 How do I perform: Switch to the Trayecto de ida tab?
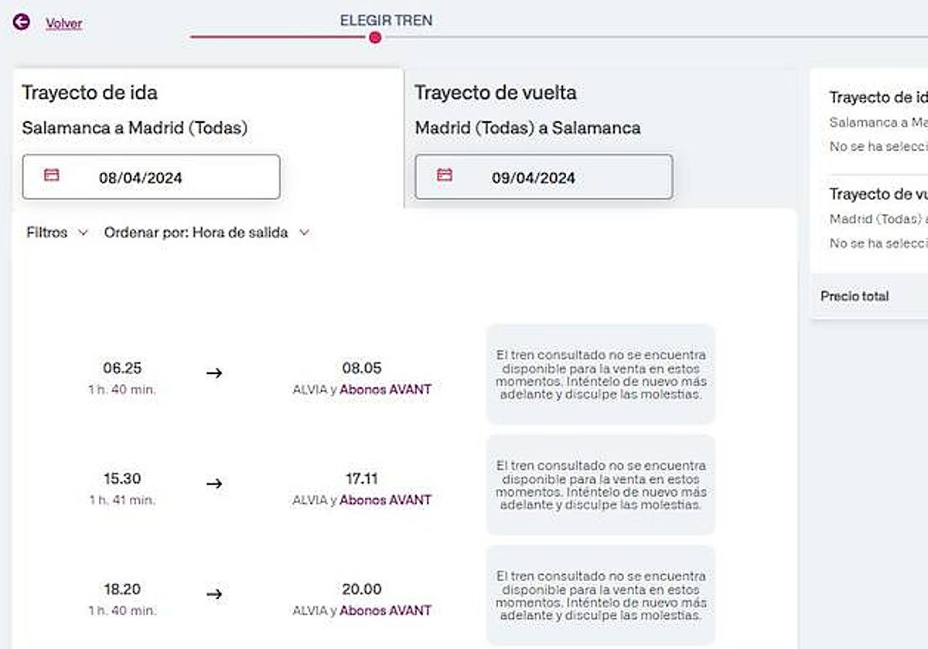90,93
